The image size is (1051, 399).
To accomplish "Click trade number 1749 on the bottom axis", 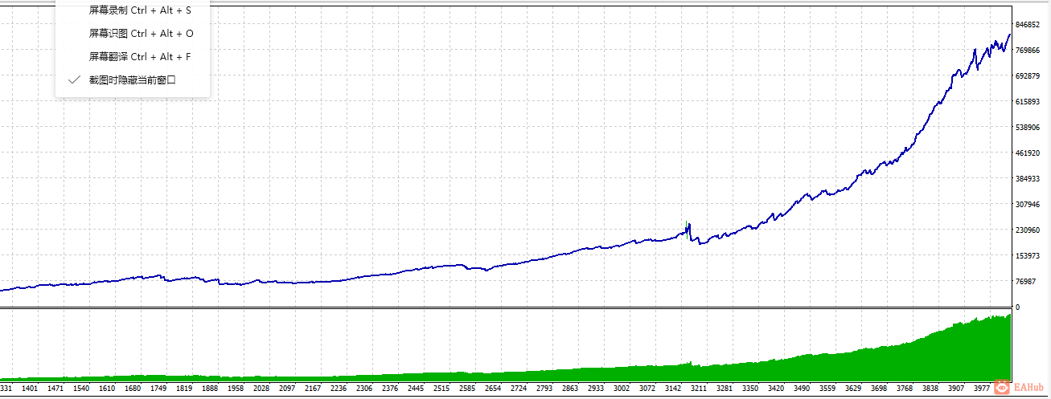I will coord(158,389).
